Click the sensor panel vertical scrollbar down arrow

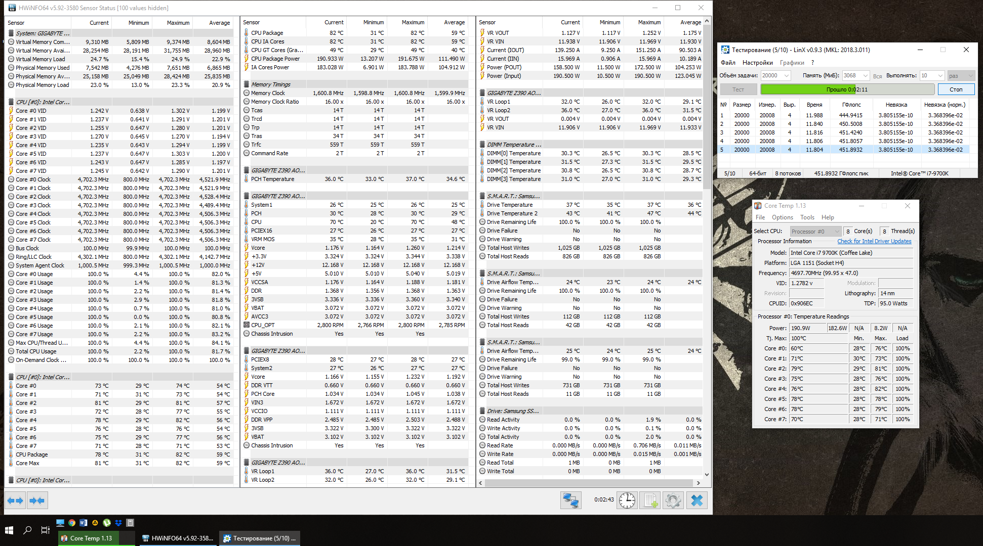coord(707,475)
